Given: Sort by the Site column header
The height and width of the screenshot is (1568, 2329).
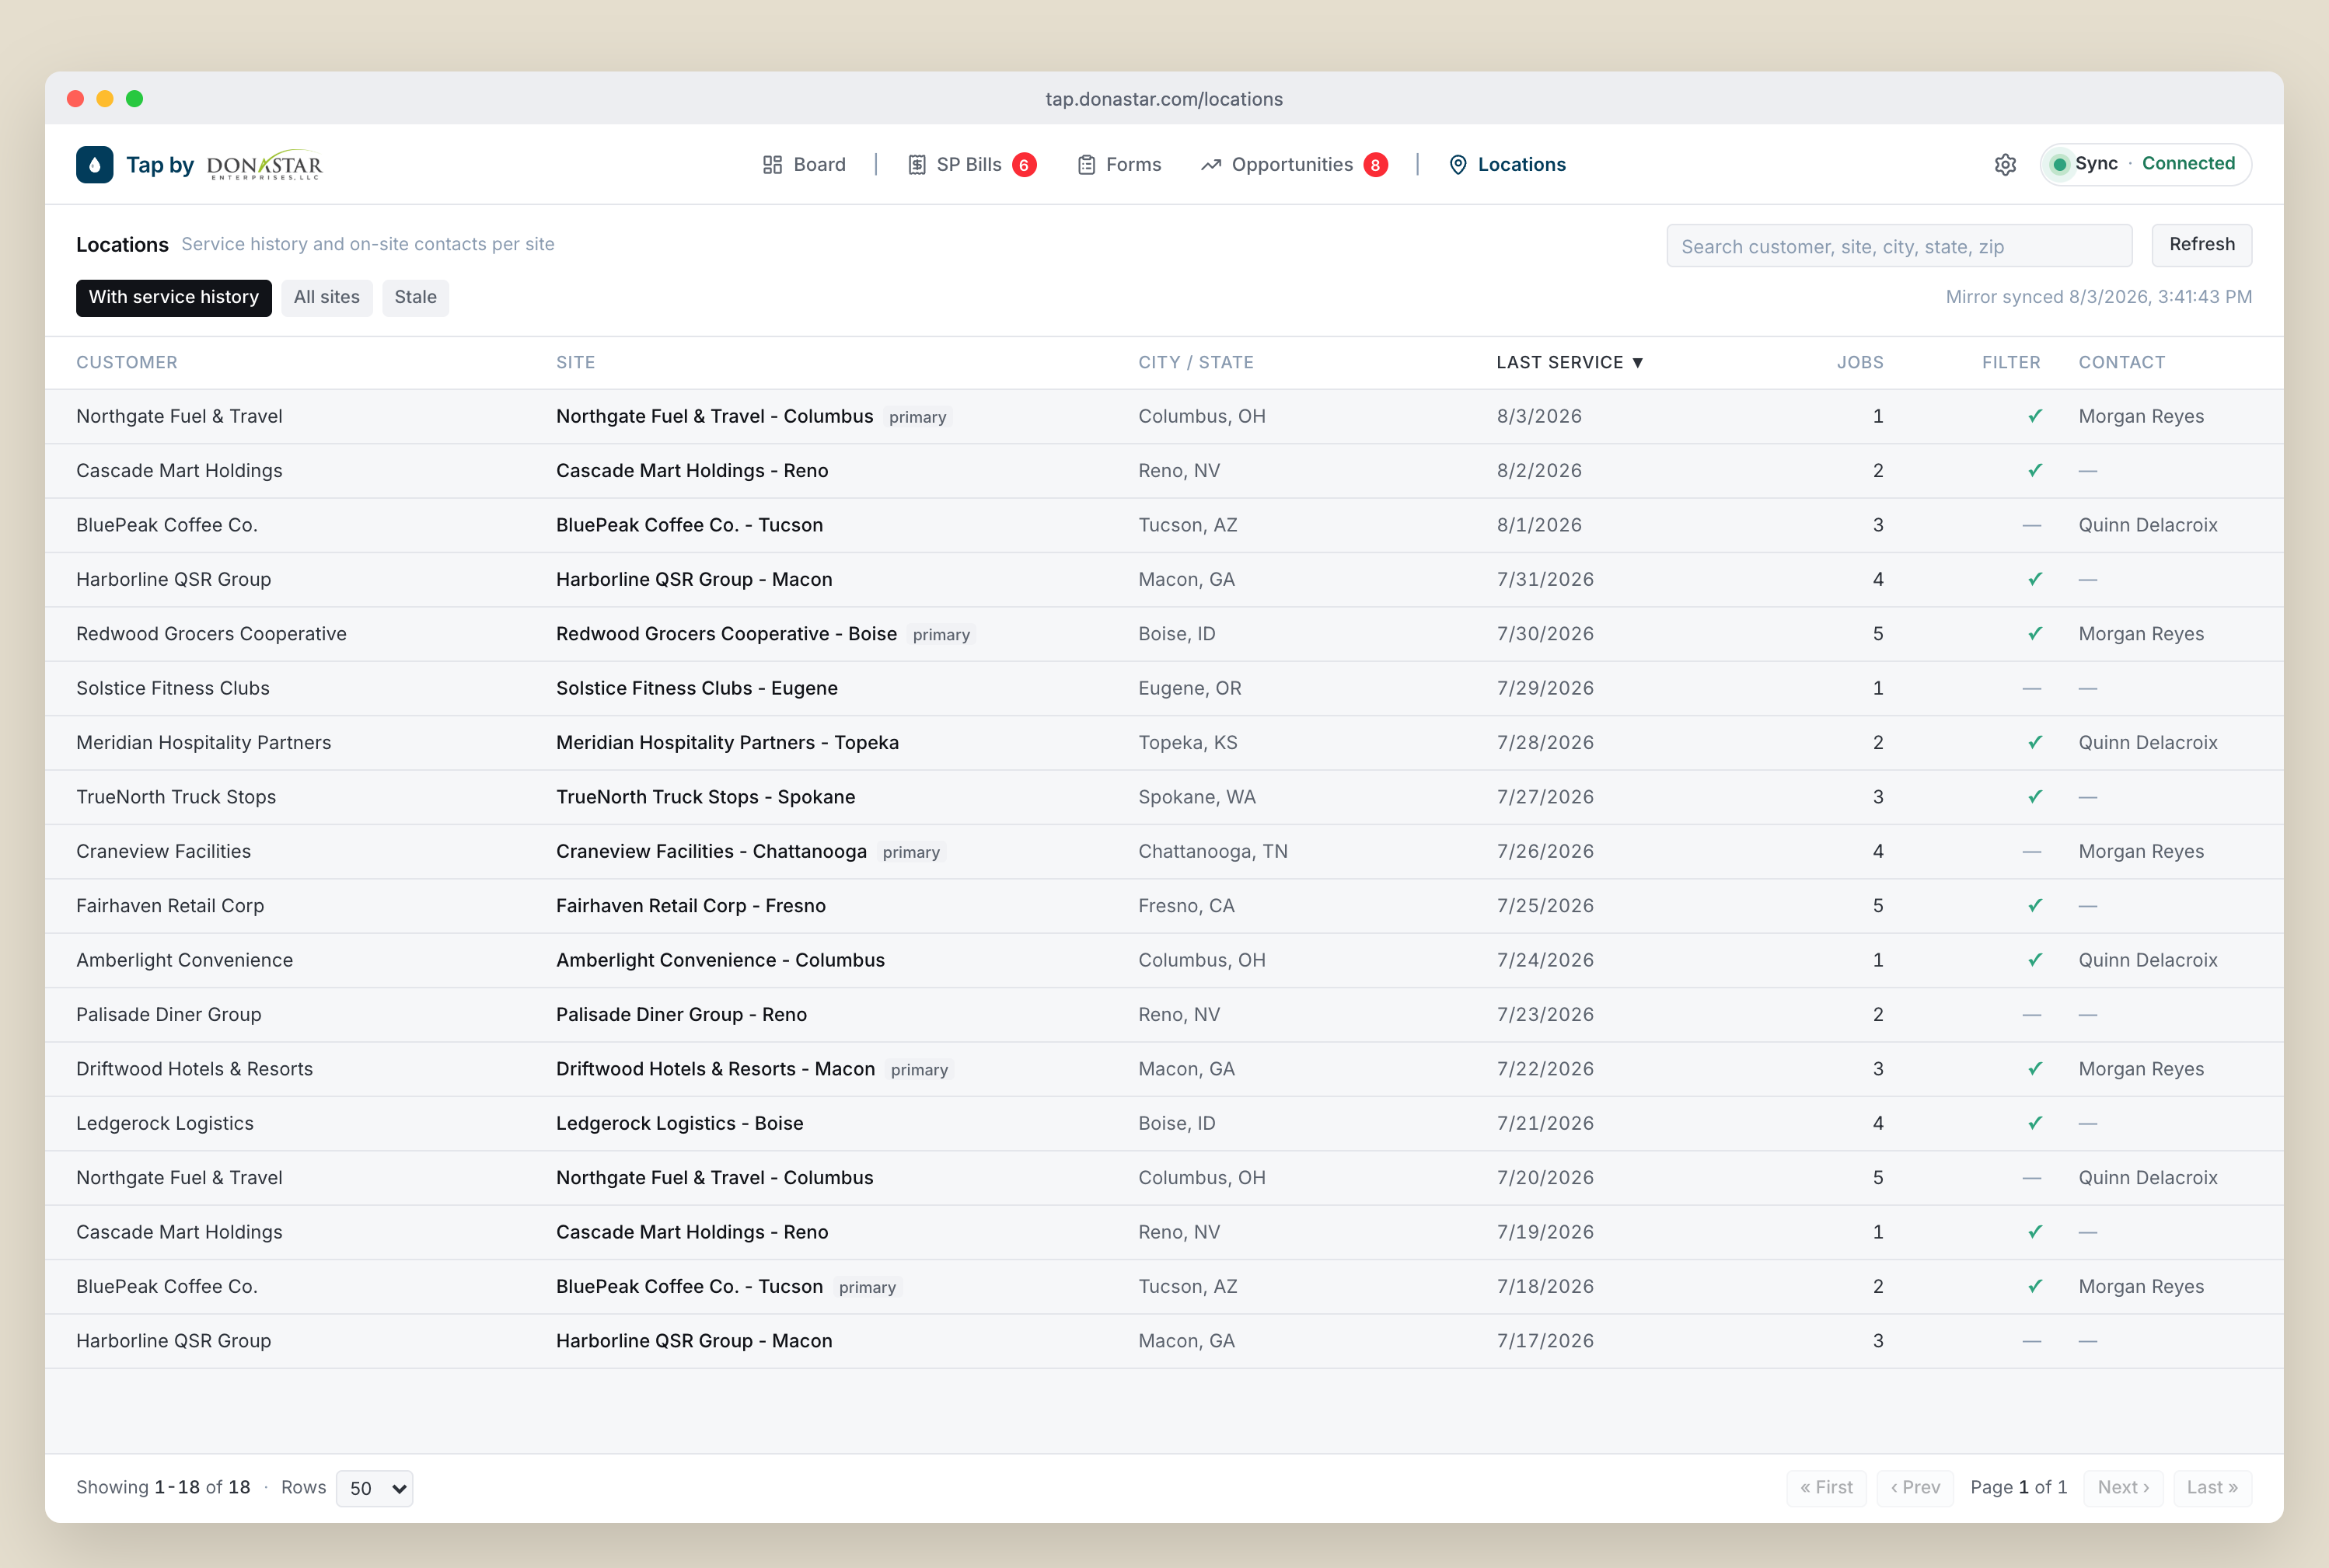Looking at the screenshot, I should 575,362.
